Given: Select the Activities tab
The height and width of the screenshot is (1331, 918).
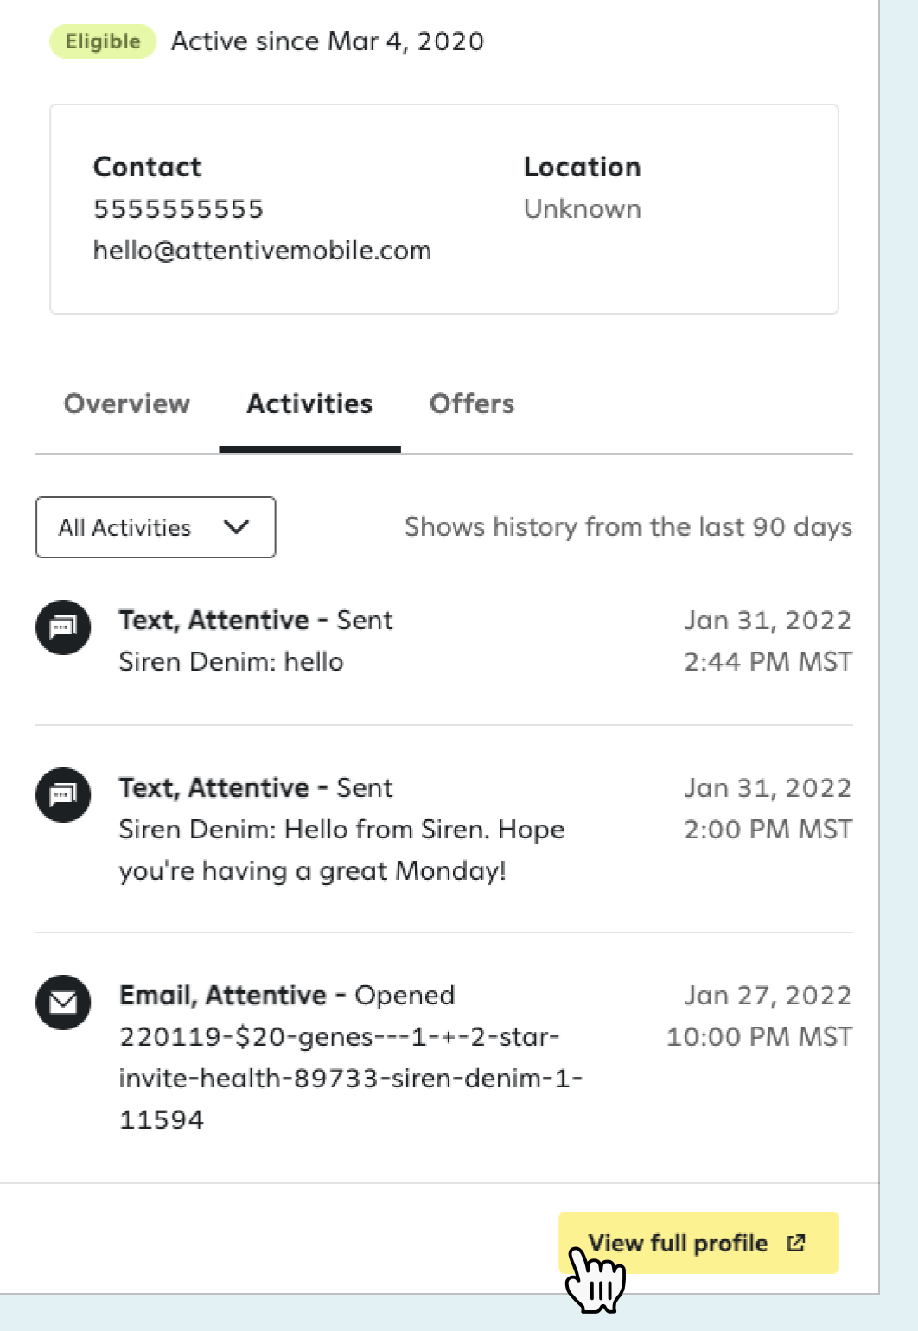Looking at the screenshot, I should click(x=309, y=404).
